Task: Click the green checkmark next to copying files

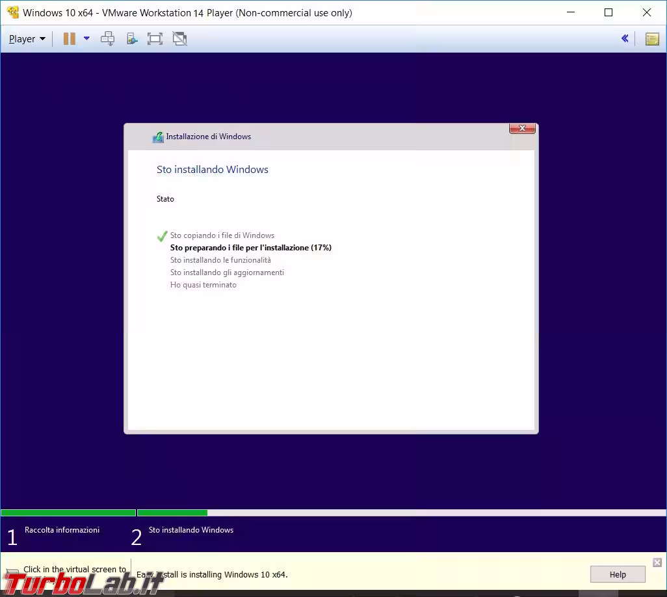Action: pos(162,235)
